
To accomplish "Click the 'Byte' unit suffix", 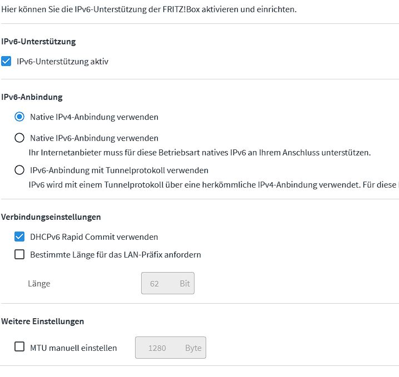I will pyautogui.click(x=193, y=348).
